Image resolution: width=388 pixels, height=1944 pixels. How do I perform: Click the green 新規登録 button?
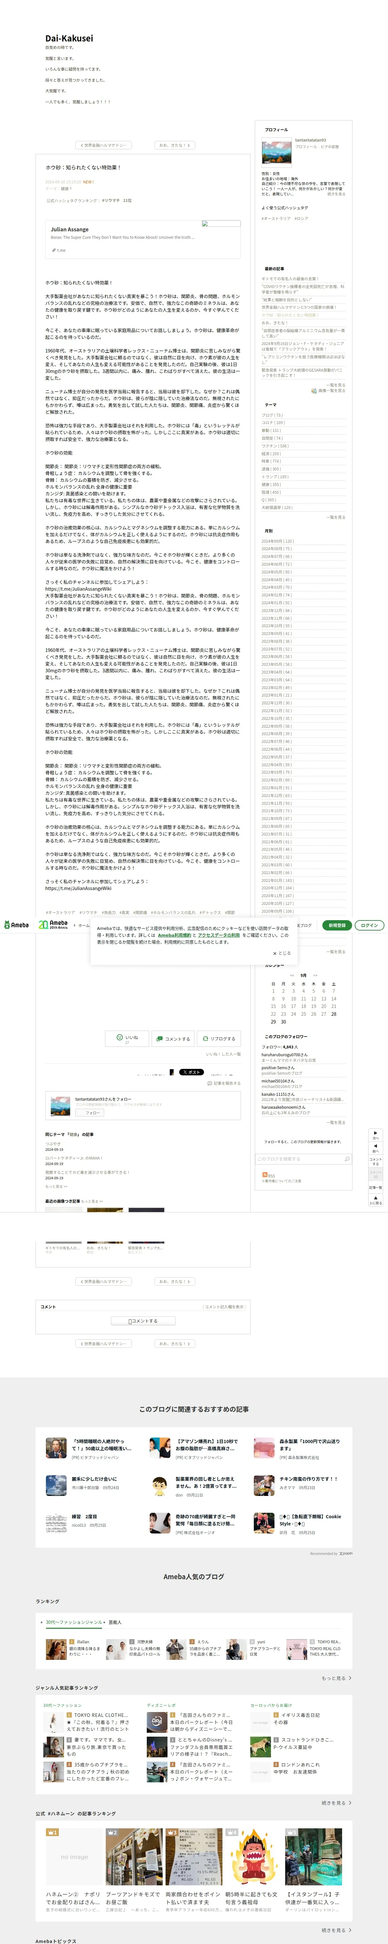(x=337, y=925)
